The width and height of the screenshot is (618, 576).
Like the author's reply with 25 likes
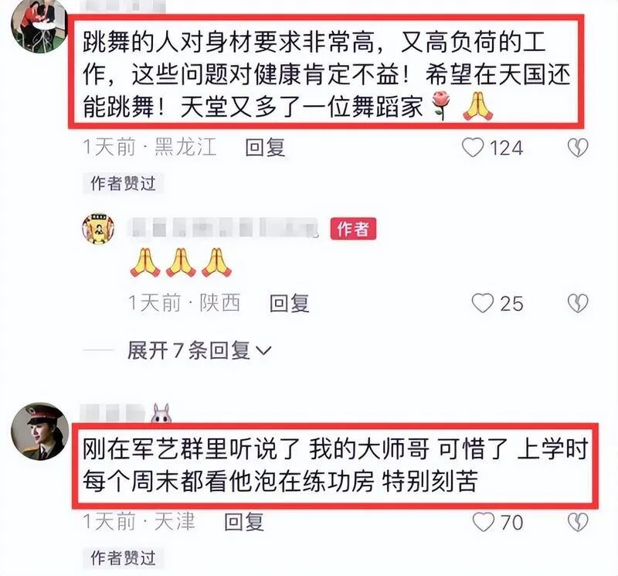(x=483, y=303)
